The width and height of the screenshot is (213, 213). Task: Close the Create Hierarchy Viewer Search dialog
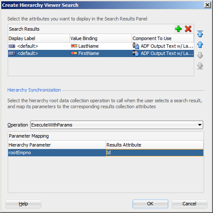207,5
